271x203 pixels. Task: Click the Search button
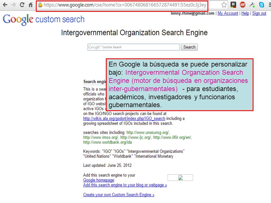[x=189, y=47]
